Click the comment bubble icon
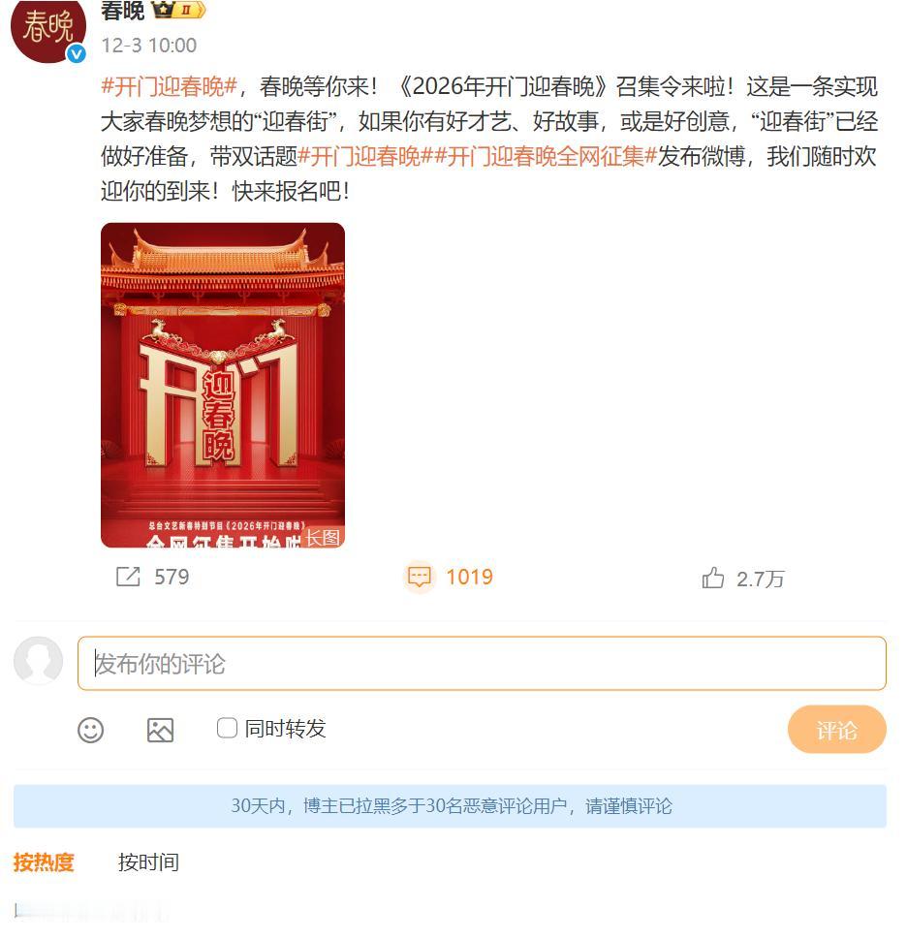Screen dimensions: 907x940 419,578
